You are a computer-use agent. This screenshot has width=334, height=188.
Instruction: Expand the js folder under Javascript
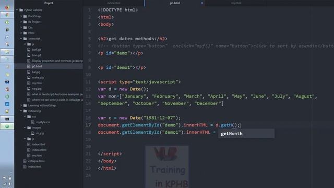25,44
